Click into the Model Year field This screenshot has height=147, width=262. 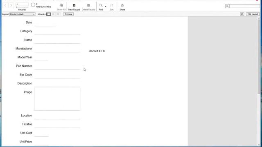41,58
